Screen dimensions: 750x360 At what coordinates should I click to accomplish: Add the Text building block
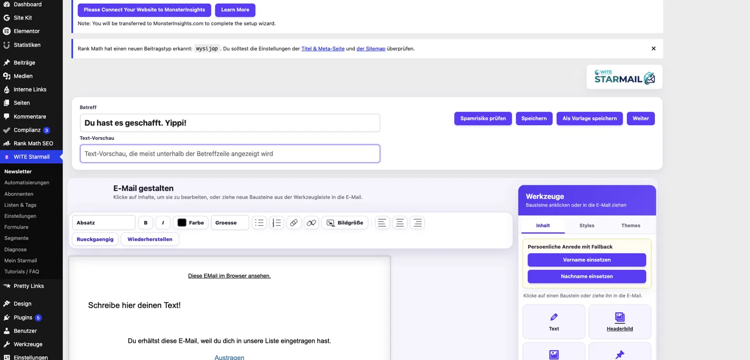coord(554,322)
